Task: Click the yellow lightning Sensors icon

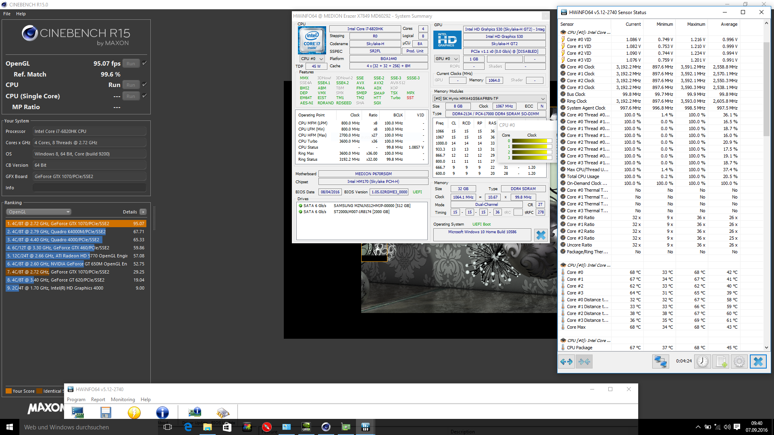Action: 134,412
